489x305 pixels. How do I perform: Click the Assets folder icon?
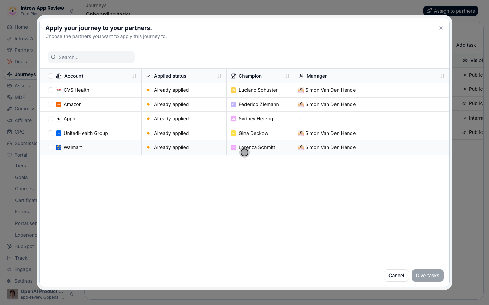(10, 86)
